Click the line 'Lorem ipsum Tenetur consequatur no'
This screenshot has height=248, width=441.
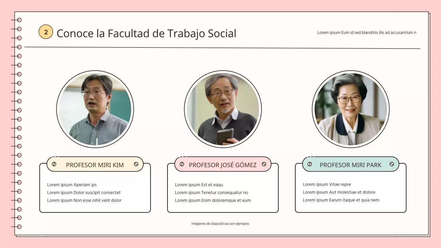(212, 193)
